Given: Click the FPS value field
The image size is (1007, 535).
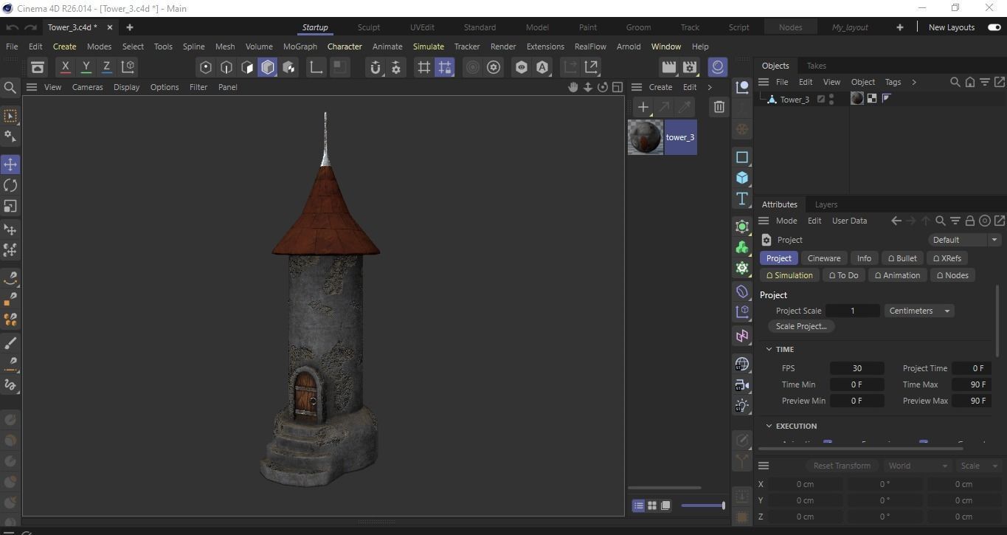Looking at the screenshot, I should [x=857, y=368].
